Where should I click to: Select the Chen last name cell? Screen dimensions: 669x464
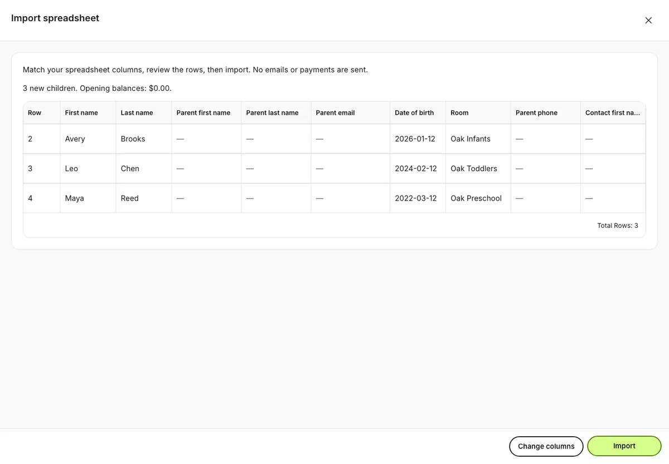coord(144,168)
